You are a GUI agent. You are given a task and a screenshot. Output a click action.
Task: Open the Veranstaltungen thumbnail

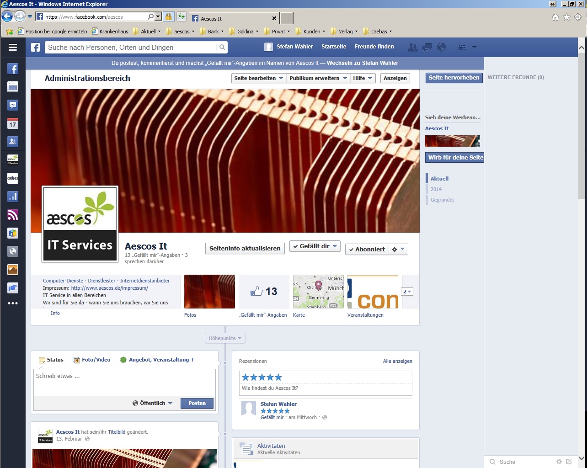pyautogui.click(x=373, y=292)
